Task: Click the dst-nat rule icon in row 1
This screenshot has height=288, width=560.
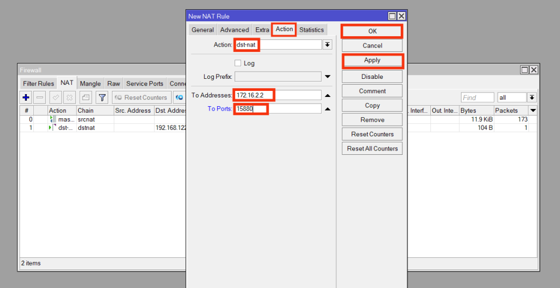Action: pyautogui.click(x=53, y=128)
